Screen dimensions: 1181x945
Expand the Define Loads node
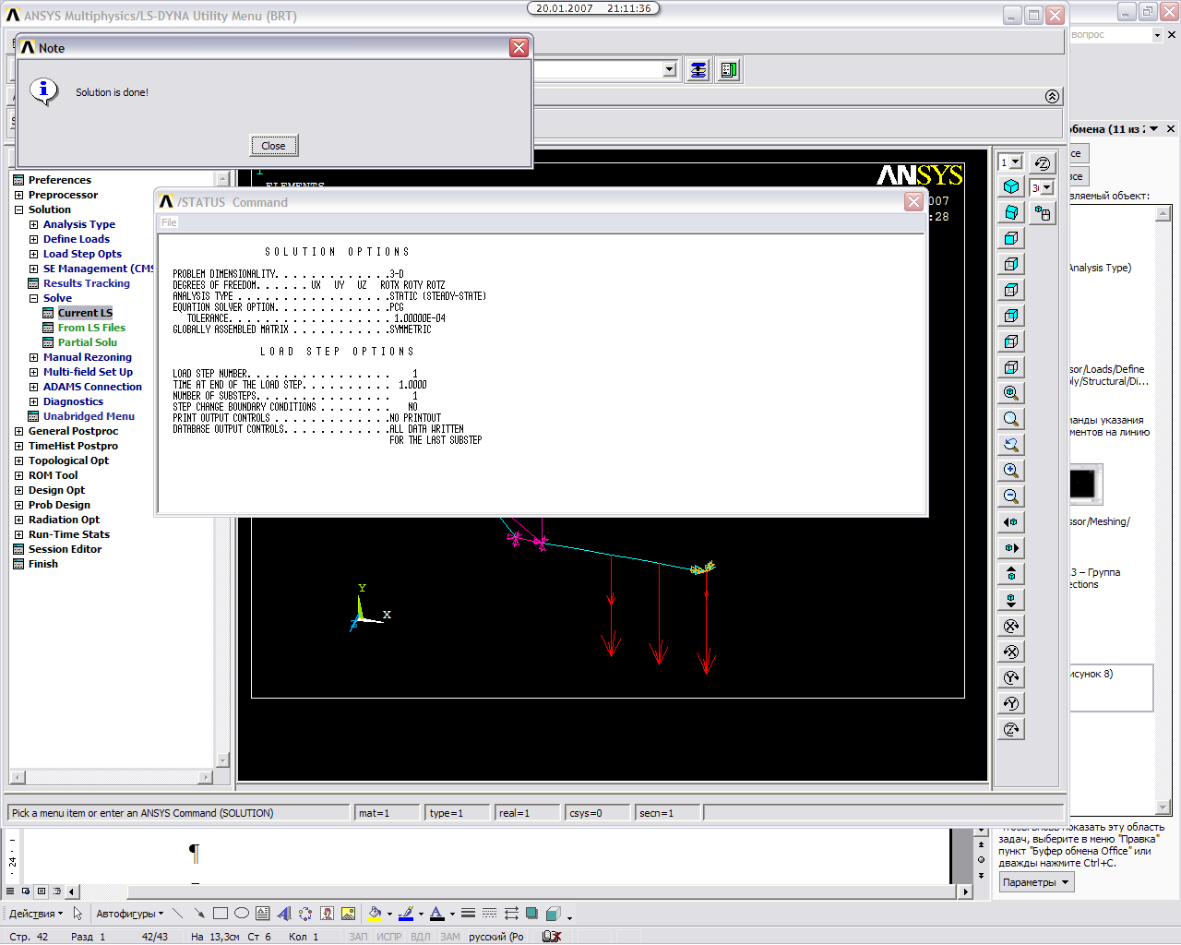[x=33, y=239]
